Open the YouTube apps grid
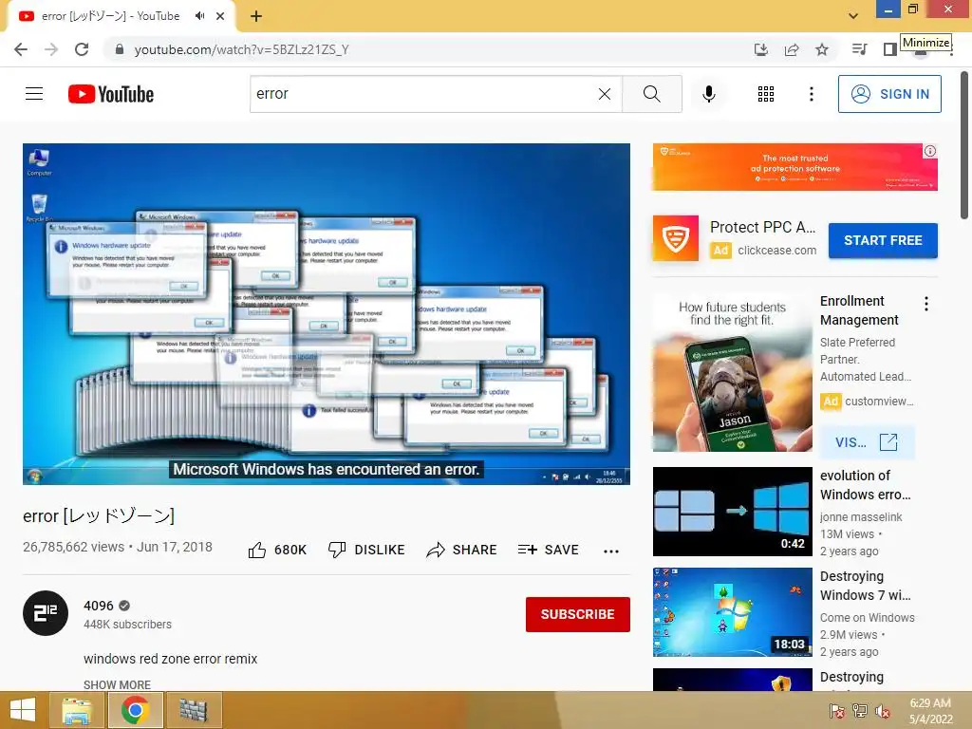The height and width of the screenshot is (729, 972). click(x=766, y=94)
